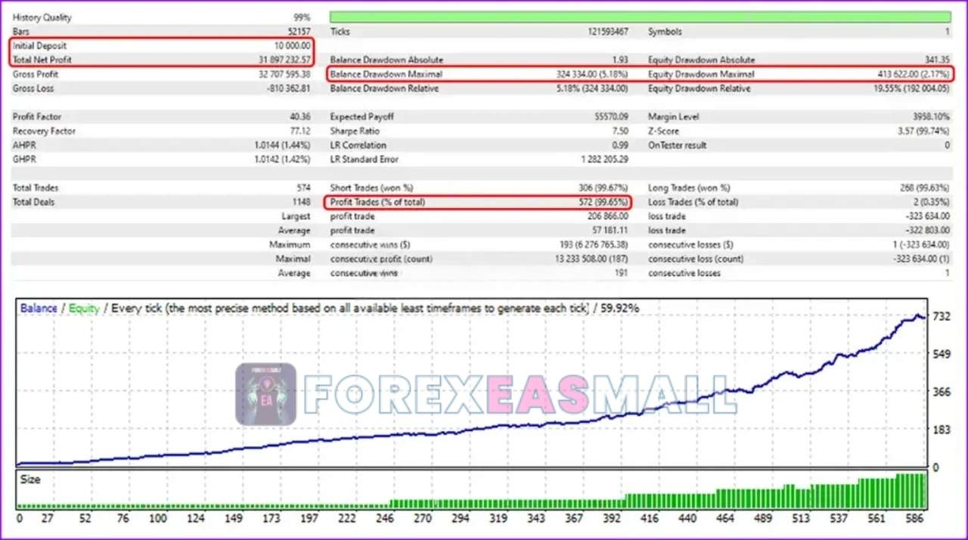The height and width of the screenshot is (540, 968).
Task: Select the LR Standard Error value "1 282 205.29"
Action: 605,160
